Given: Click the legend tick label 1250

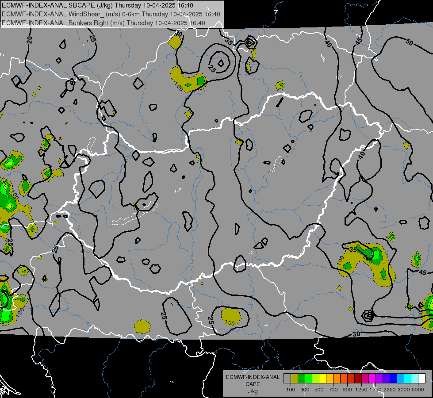Looking at the screenshot, I should (x=361, y=390).
